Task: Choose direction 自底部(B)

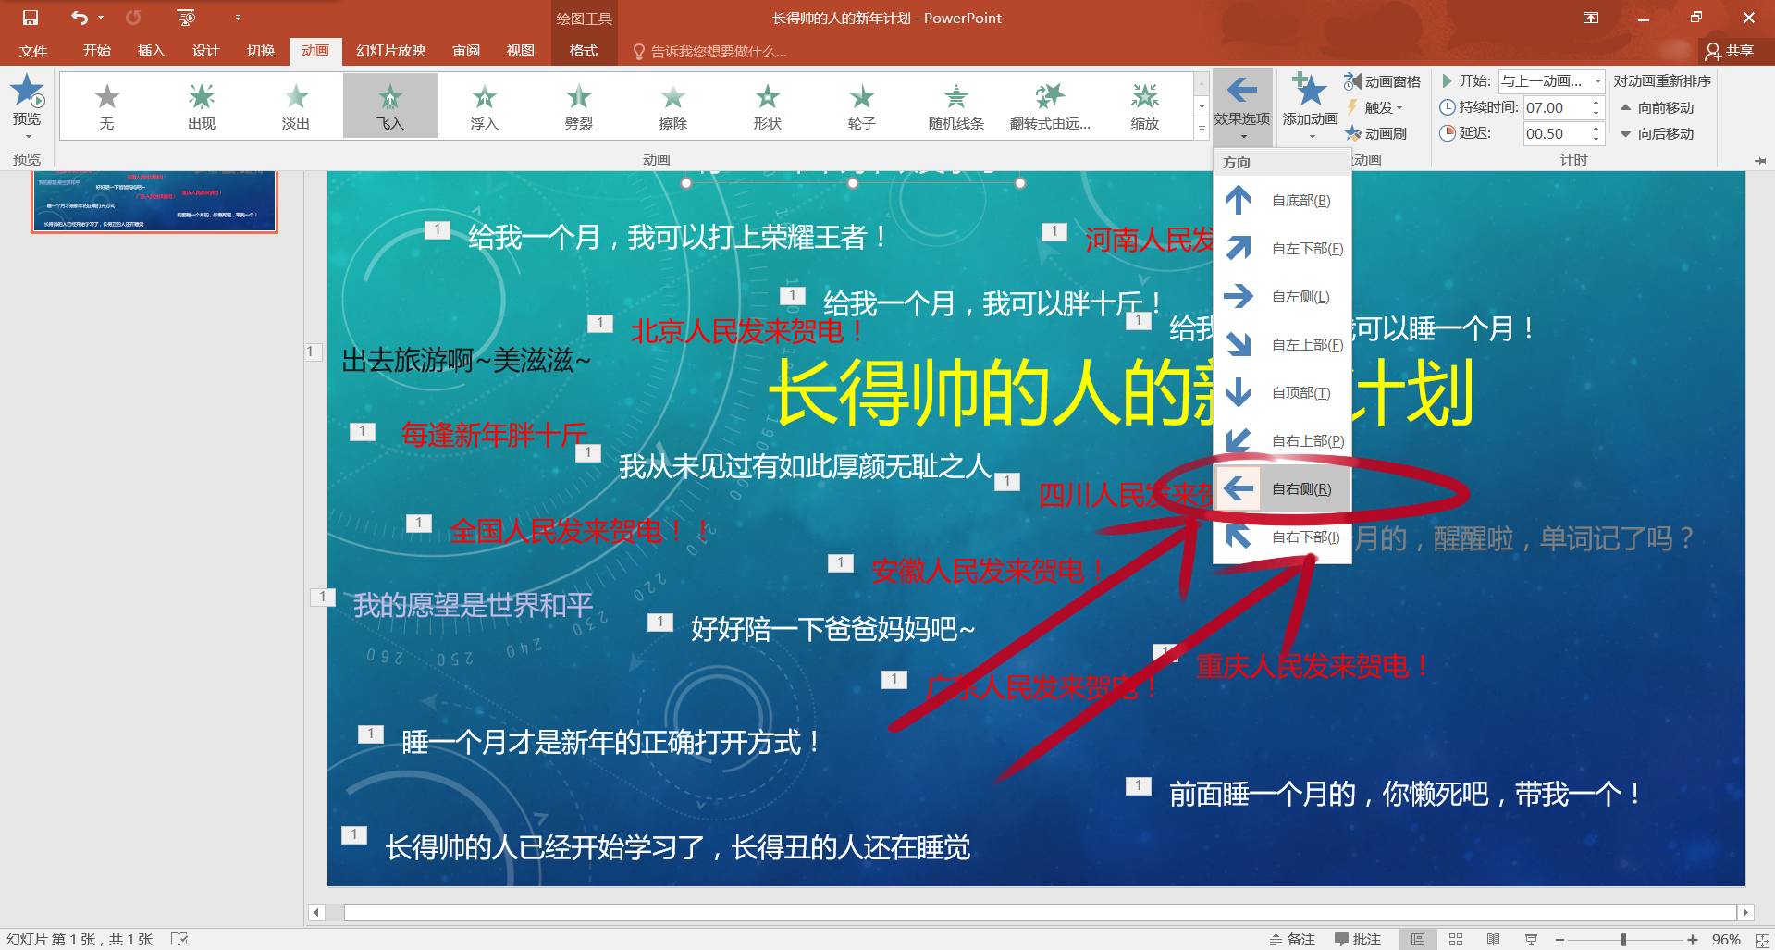Action: point(1282,200)
